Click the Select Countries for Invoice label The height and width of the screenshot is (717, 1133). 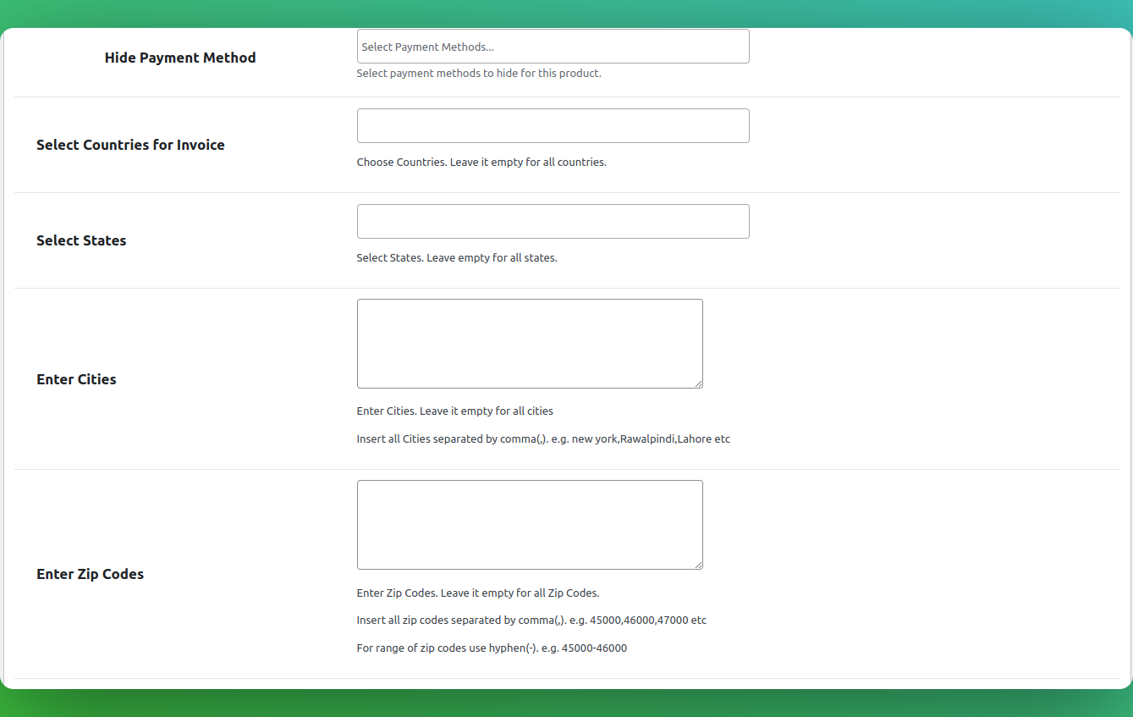[x=130, y=145]
